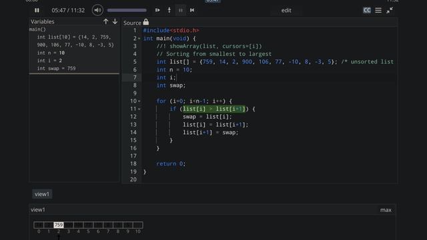This screenshot has height=240, width=427.
Task: Click the 'int swap;' line 8 code
Action: 171,85
